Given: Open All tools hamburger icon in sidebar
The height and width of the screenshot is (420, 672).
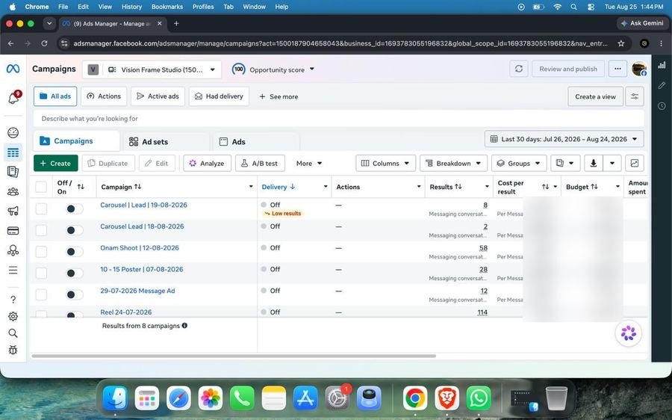Looking at the screenshot, I should point(13,270).
